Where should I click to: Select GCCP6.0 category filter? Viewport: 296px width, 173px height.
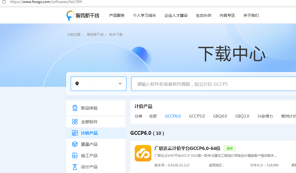click(x=173, y=116)
